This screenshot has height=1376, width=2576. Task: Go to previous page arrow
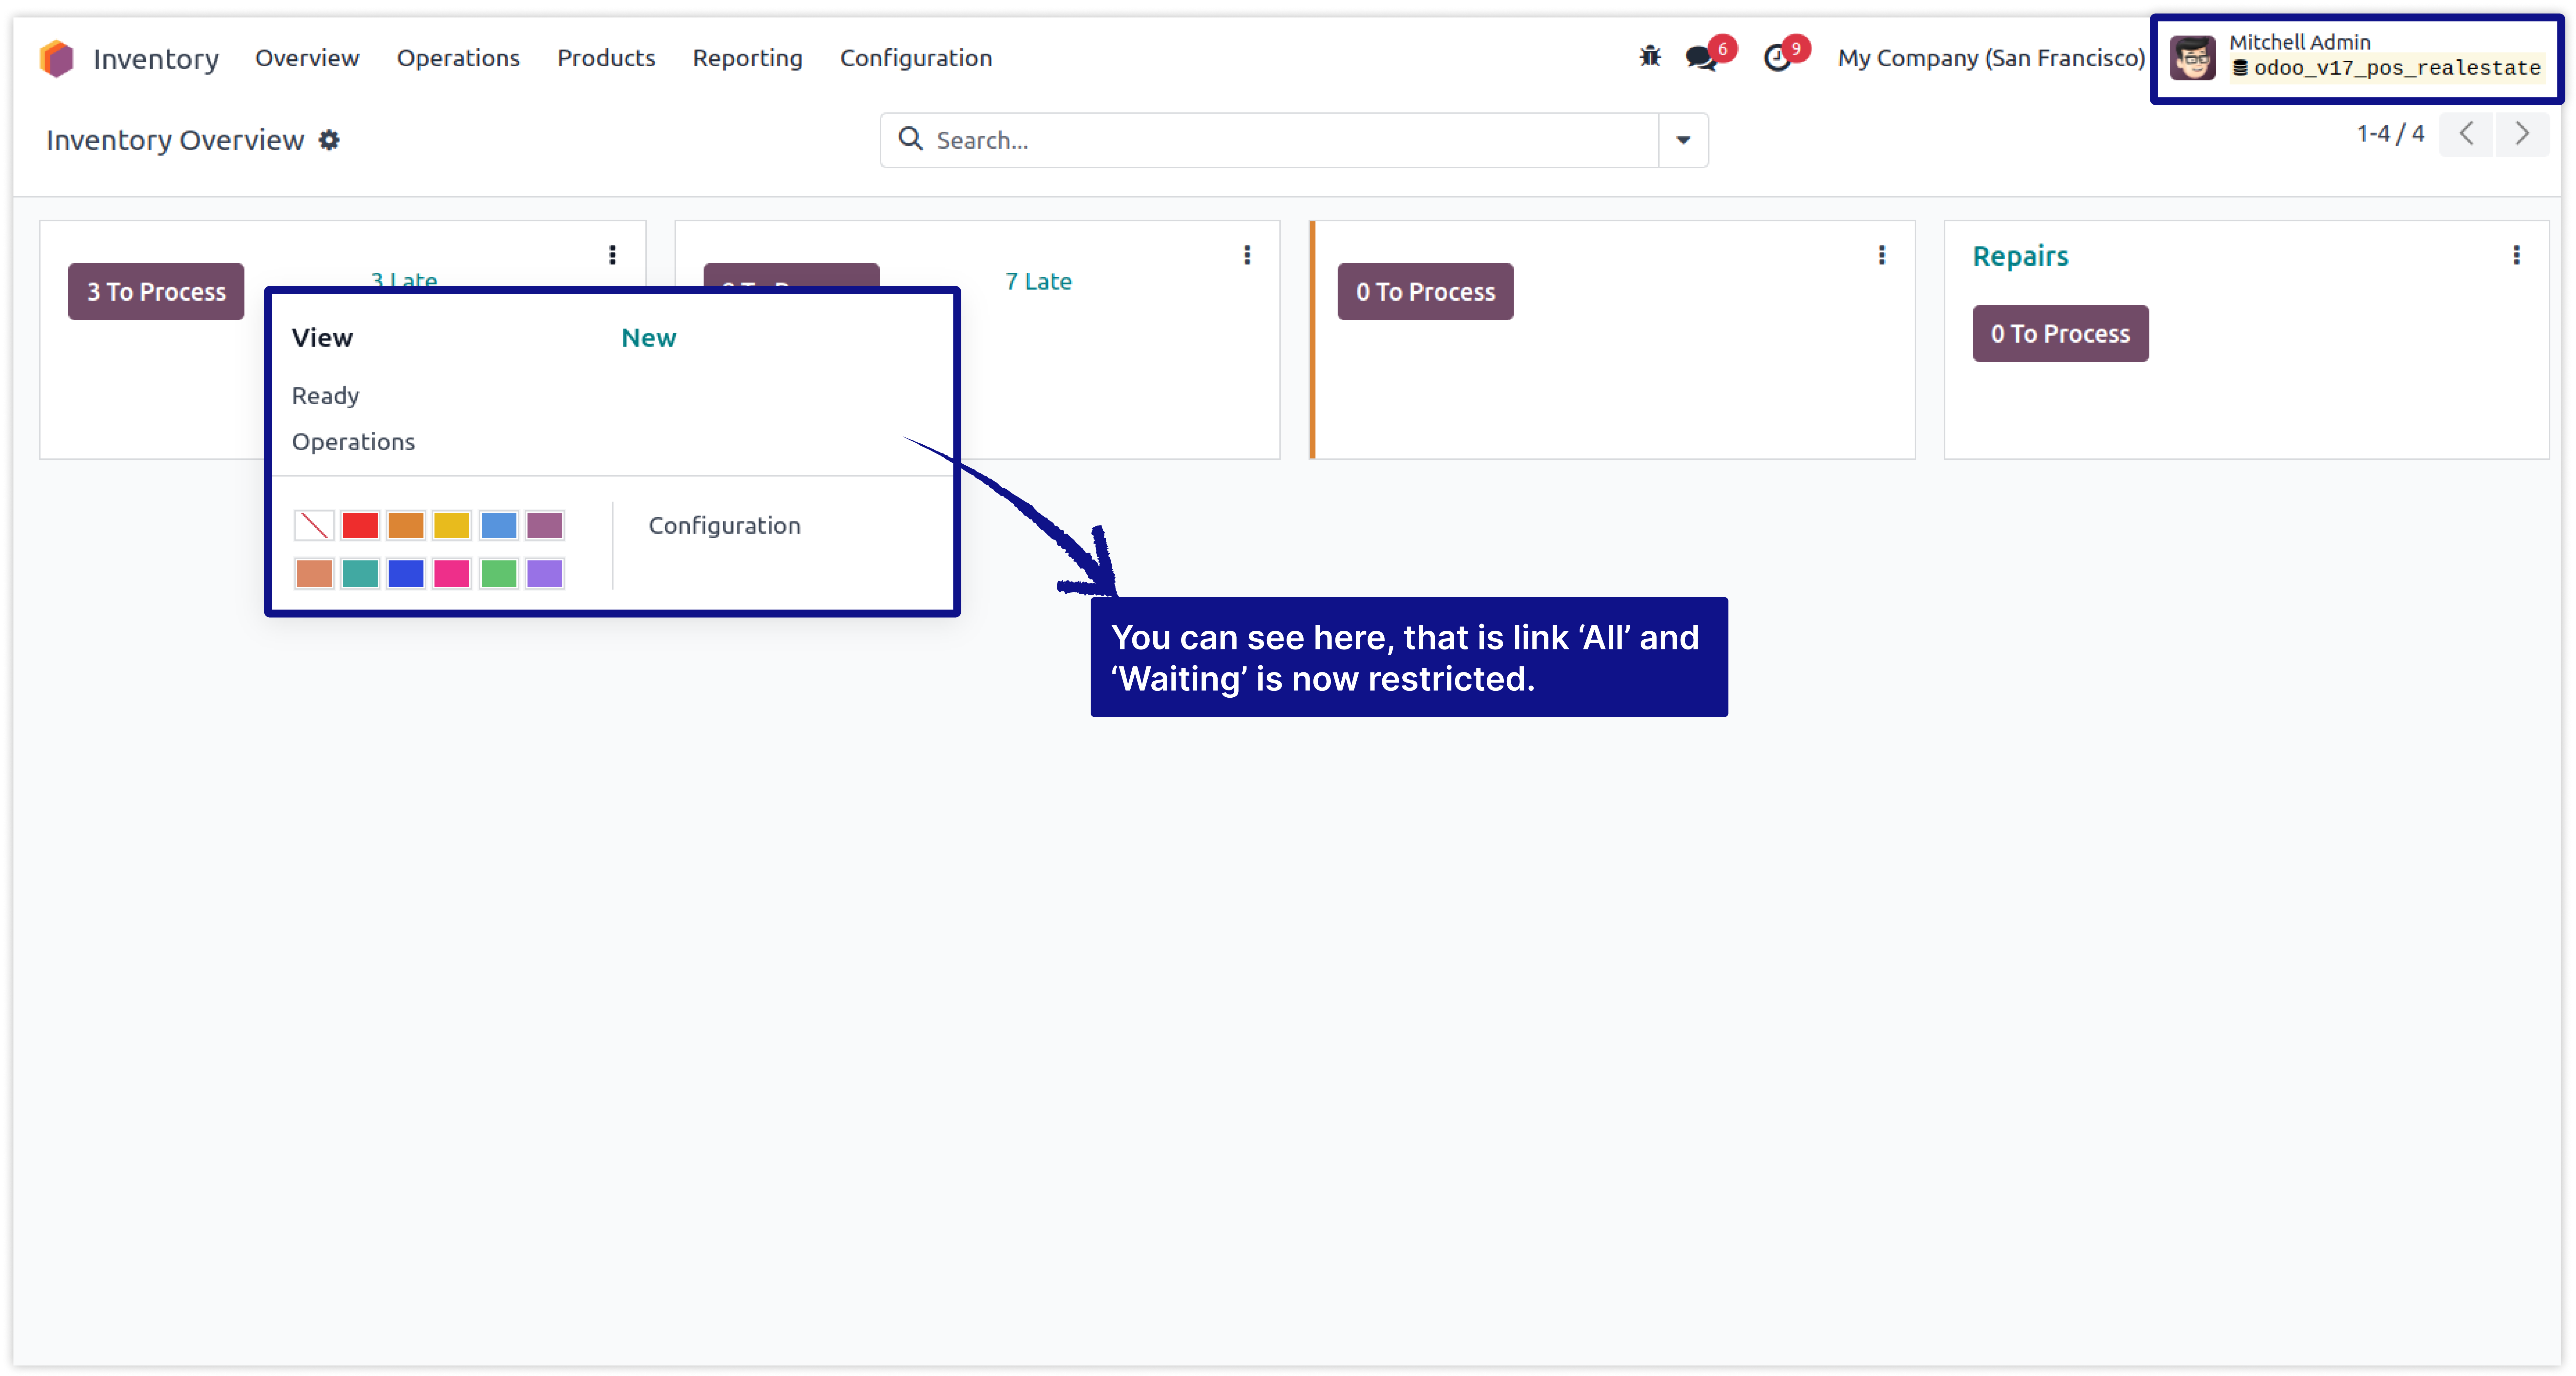[2466, 134]
